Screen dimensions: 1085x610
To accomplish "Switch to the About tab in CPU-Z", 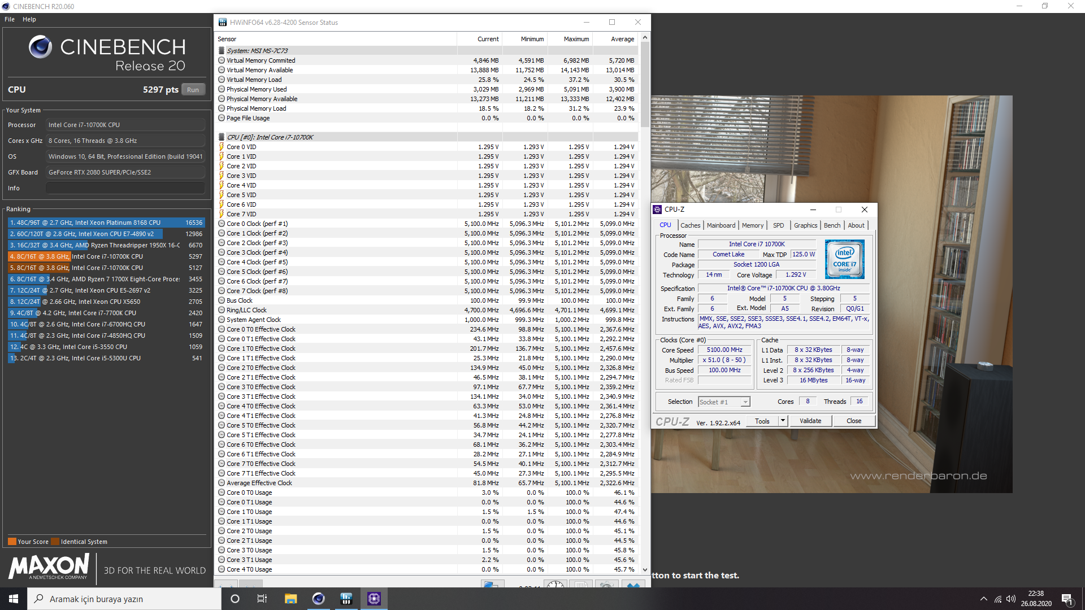I will point(856,225).
